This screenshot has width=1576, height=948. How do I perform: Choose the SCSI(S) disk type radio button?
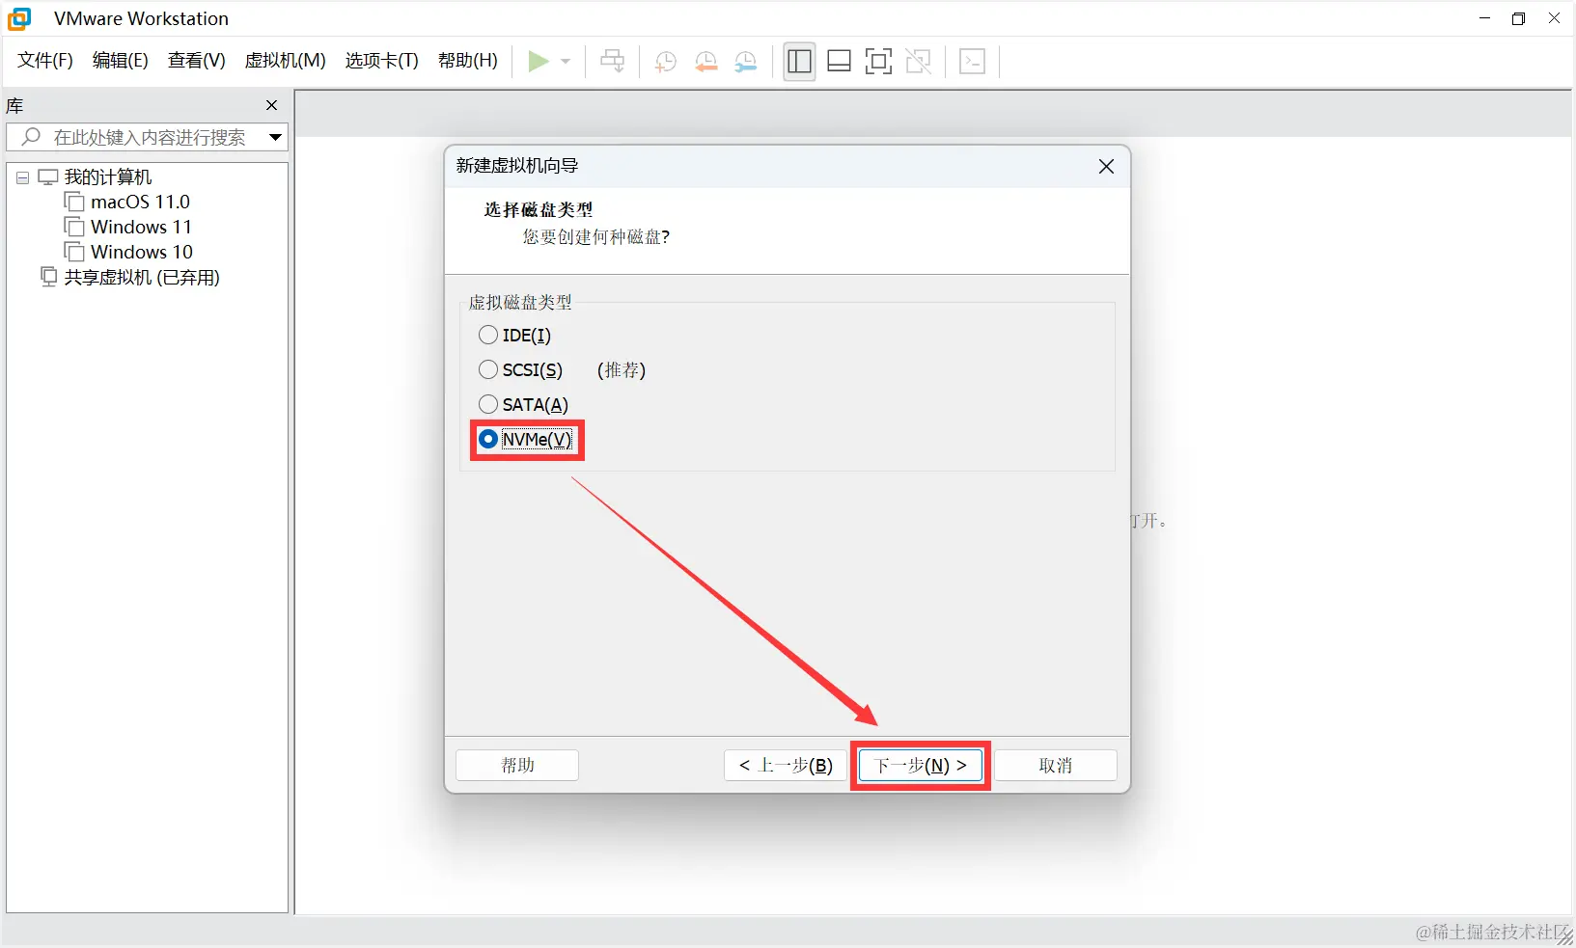coord(488,370)
